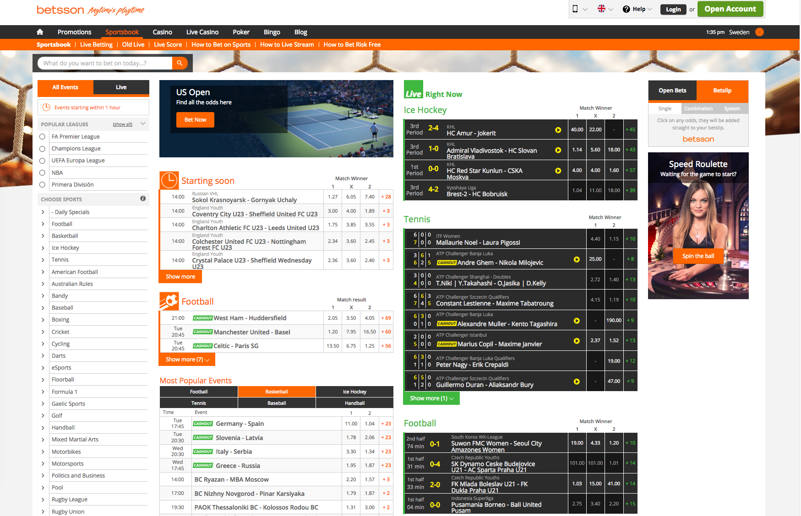Click the Help question mark icon
Image resolution: width=801 pixels, height=516 pixels.
point(626,9)
